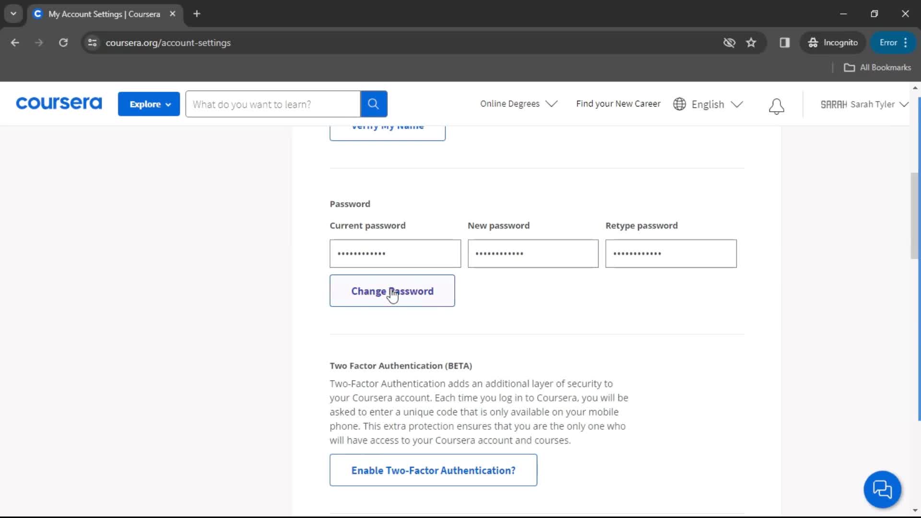Viewport: 921px width, 518px height.
Task: Click the browser incognito mode icon
Action: 813,42
